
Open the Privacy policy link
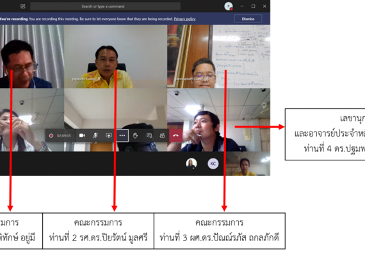(184, 19)
